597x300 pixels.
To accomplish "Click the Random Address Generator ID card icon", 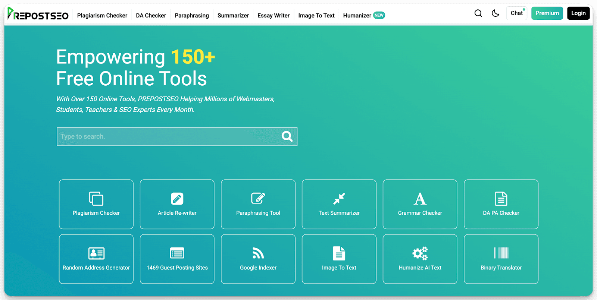I will [x=96, y=253].
